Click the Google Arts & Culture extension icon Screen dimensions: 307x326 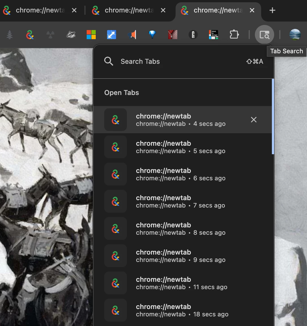[x=30, y=35]
